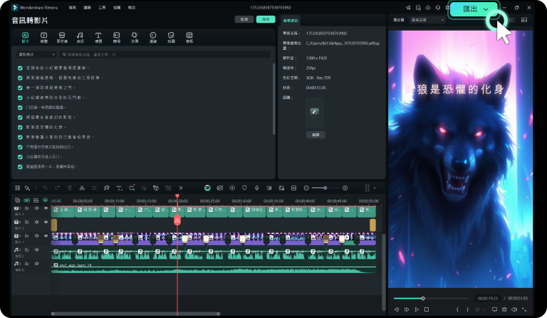Click the timeline scissors split tool
The image size is (547, 318).
(82, 188)
